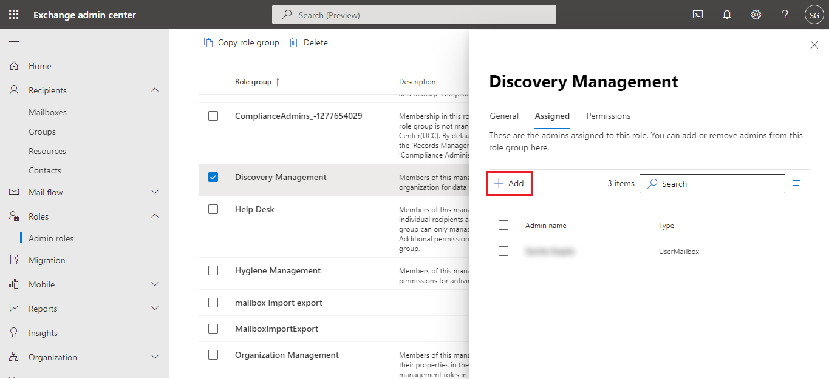Open the mailbox import export role group
Image resolution: width=829 pixels, height=379 pixels.
279,303
